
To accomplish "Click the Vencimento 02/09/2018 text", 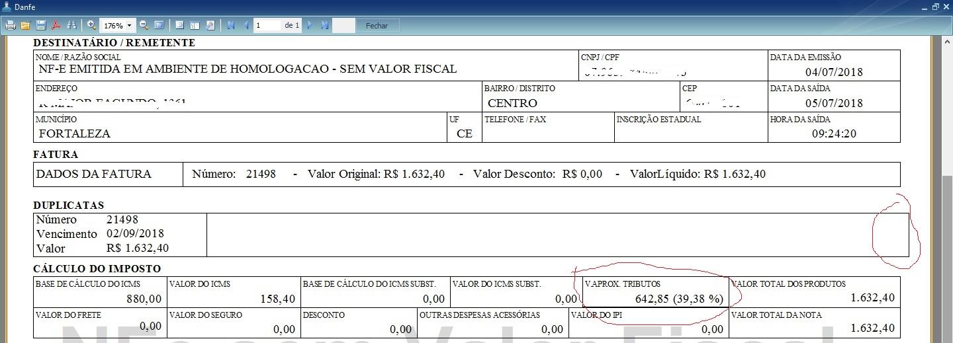I will (100, 234).
